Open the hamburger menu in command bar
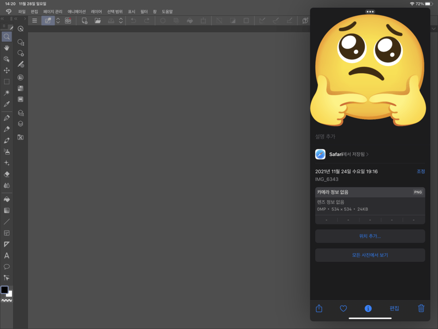438x329 pixels. point(34,21)
